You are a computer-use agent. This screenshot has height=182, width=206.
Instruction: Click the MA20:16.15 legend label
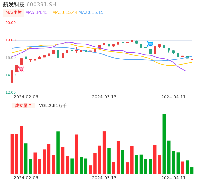coord(91,13)
